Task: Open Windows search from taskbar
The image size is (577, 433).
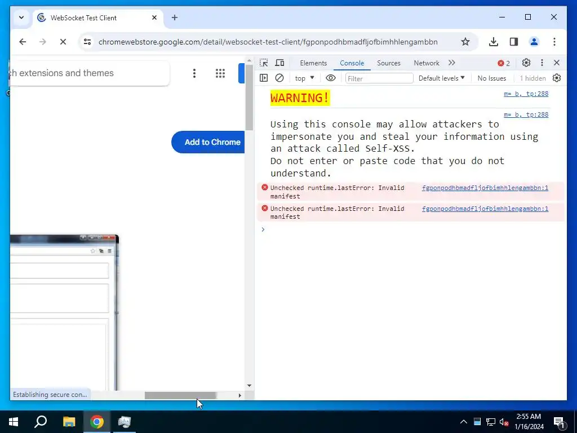Action: coord(41,422)
